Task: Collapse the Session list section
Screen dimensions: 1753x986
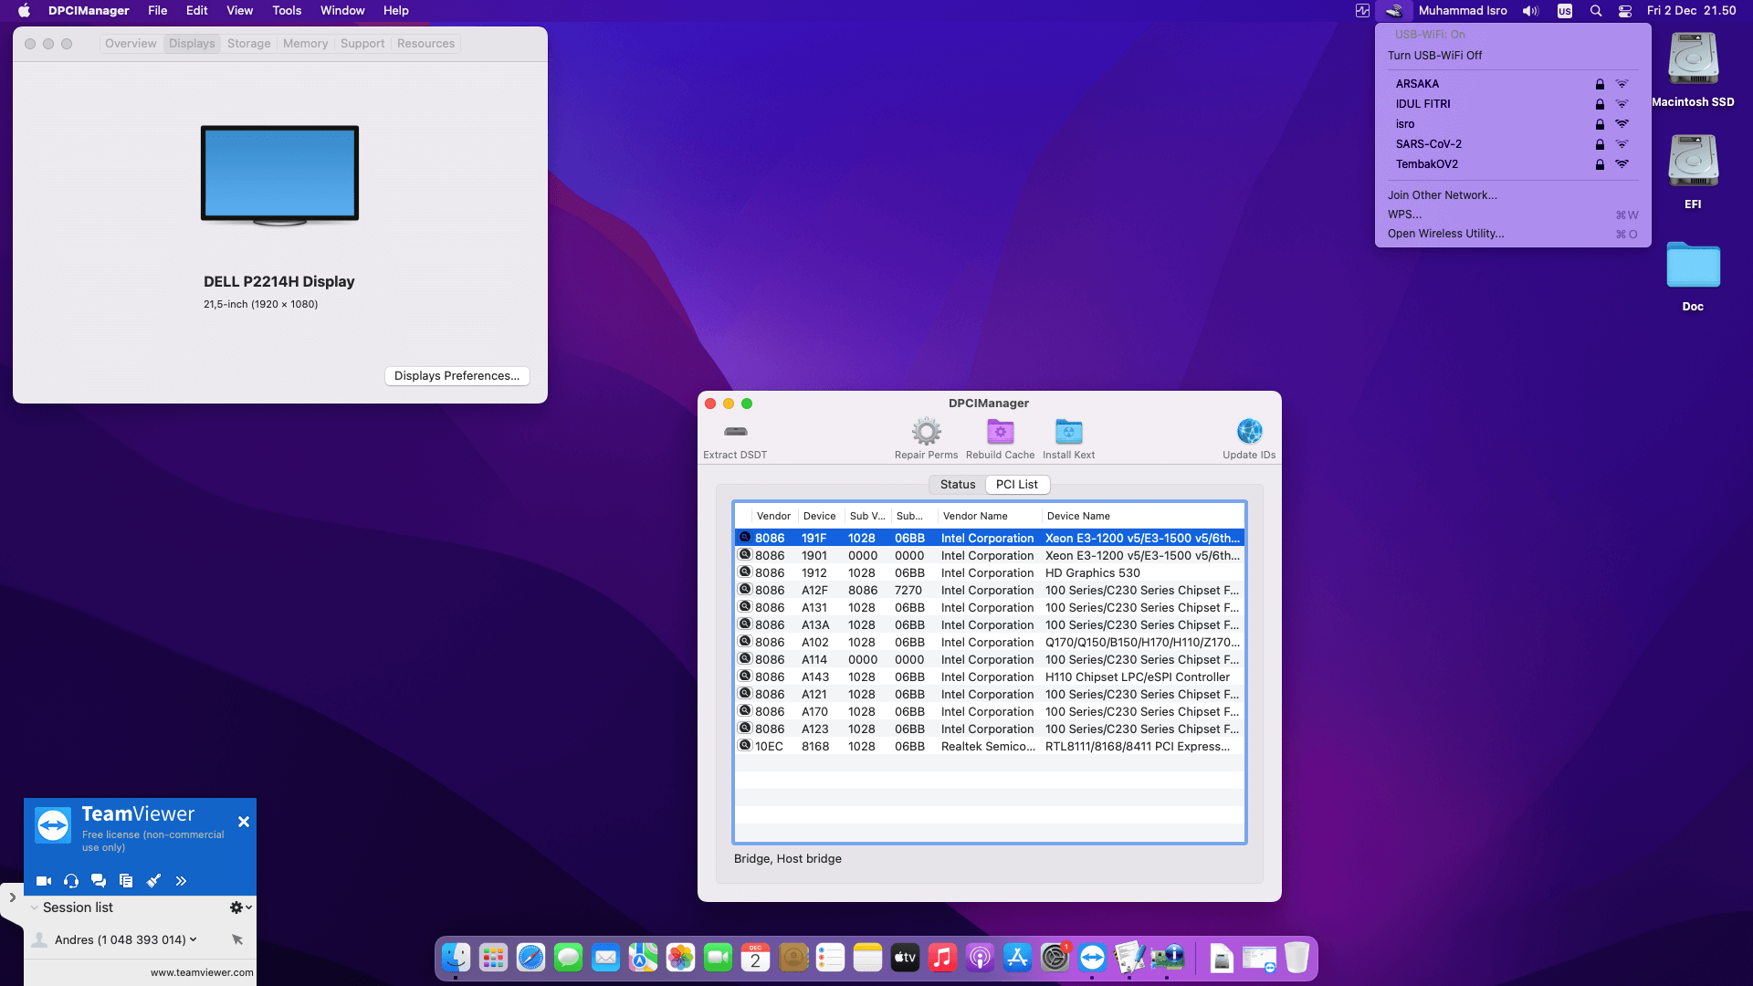Action: tap(35, 907)
